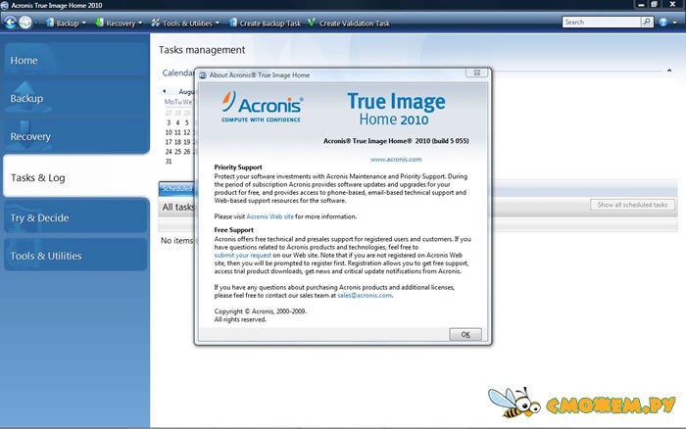The width and height of the screenshot is (686, 429).
Task: Switch to the Scheduled tasks tab
Action: [176, 188]
